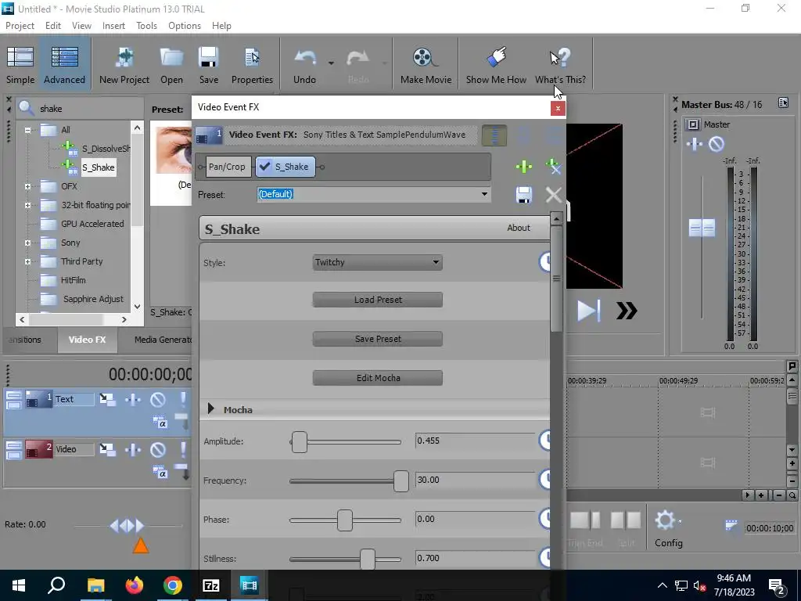This screenshot has height=601, width=801.
Task: Toggle the S_Shake effect checkbox
Action: coord(264,167)
